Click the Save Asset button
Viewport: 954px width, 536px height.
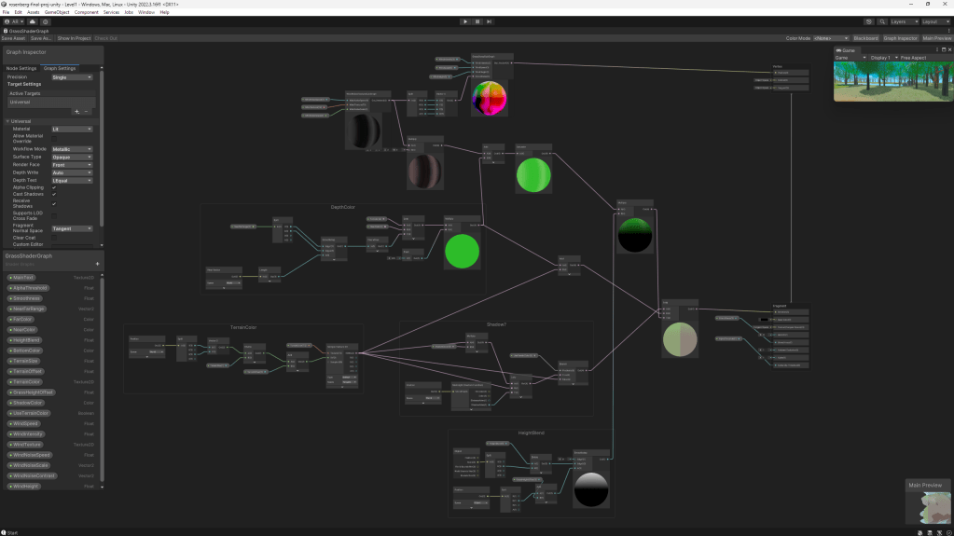pyautogui.click(x=13, y=38)
